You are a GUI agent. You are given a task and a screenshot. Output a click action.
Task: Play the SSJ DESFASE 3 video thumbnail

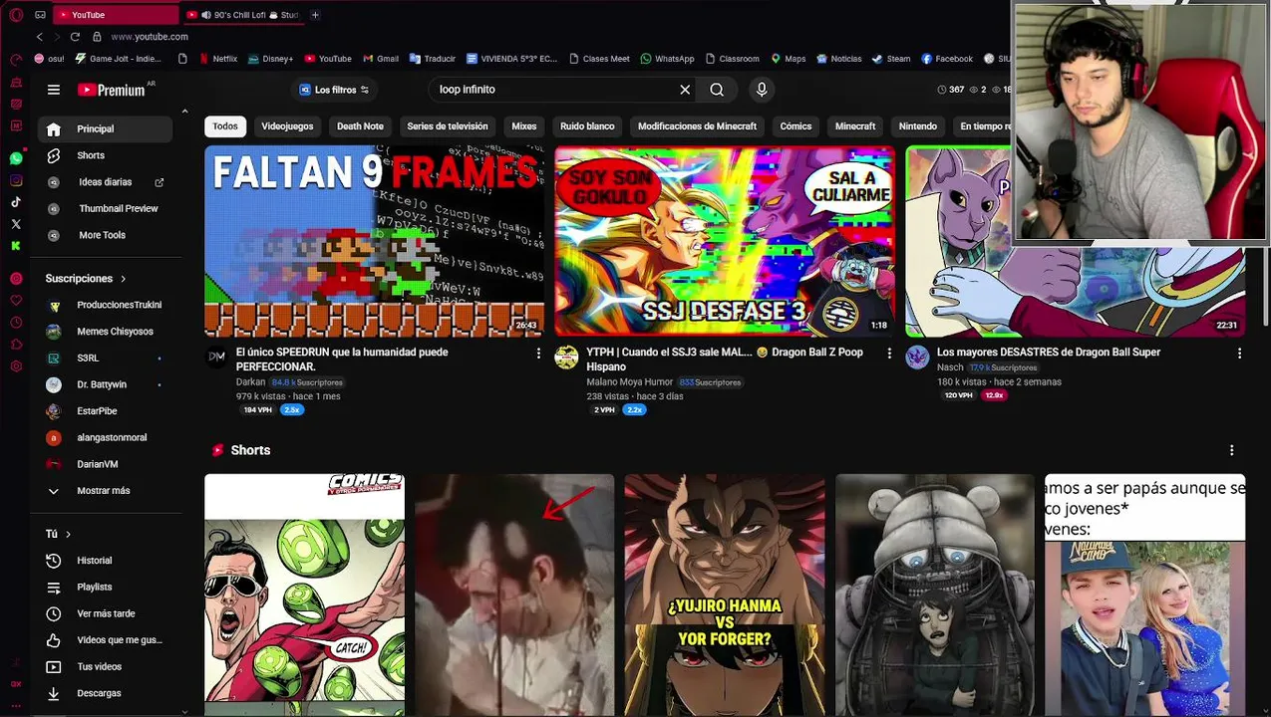[x=724, y=241]
